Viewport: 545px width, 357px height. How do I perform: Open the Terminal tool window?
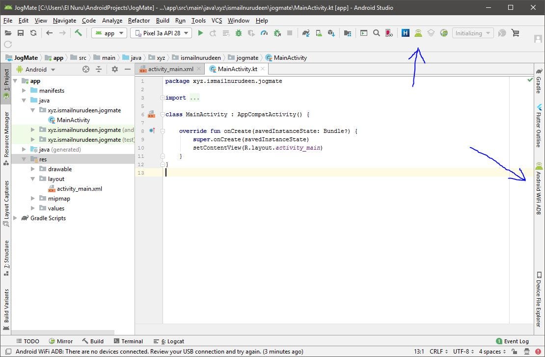128,341
